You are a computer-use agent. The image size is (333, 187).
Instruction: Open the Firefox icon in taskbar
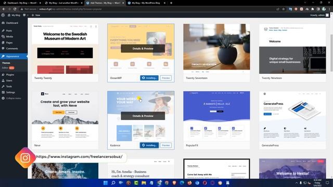[x=189, y=183]
